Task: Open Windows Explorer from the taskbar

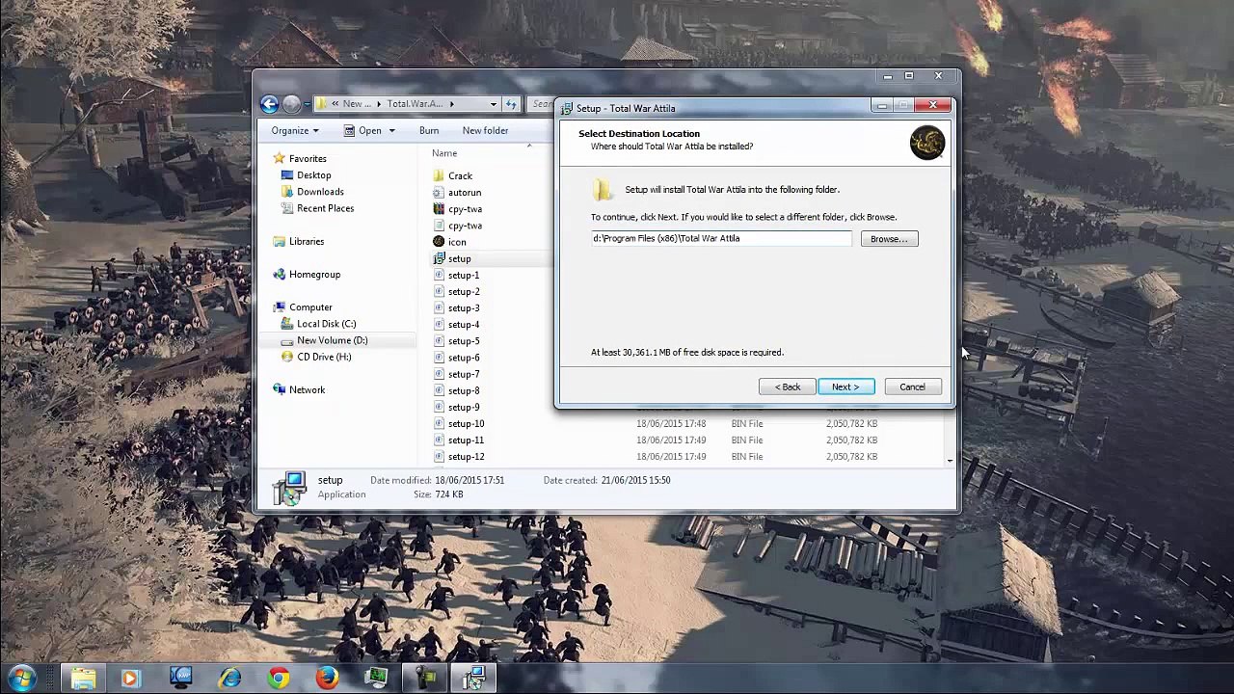Action: pos(83,678)
